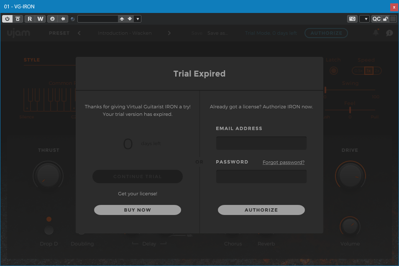This screenshot has height=266, width=399.
Task: Click the bypass button beside power
Action: 18,19
